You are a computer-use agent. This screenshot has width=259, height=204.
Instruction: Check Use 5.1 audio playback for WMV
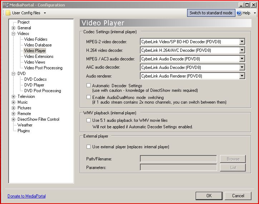click(x=89, y=120)
